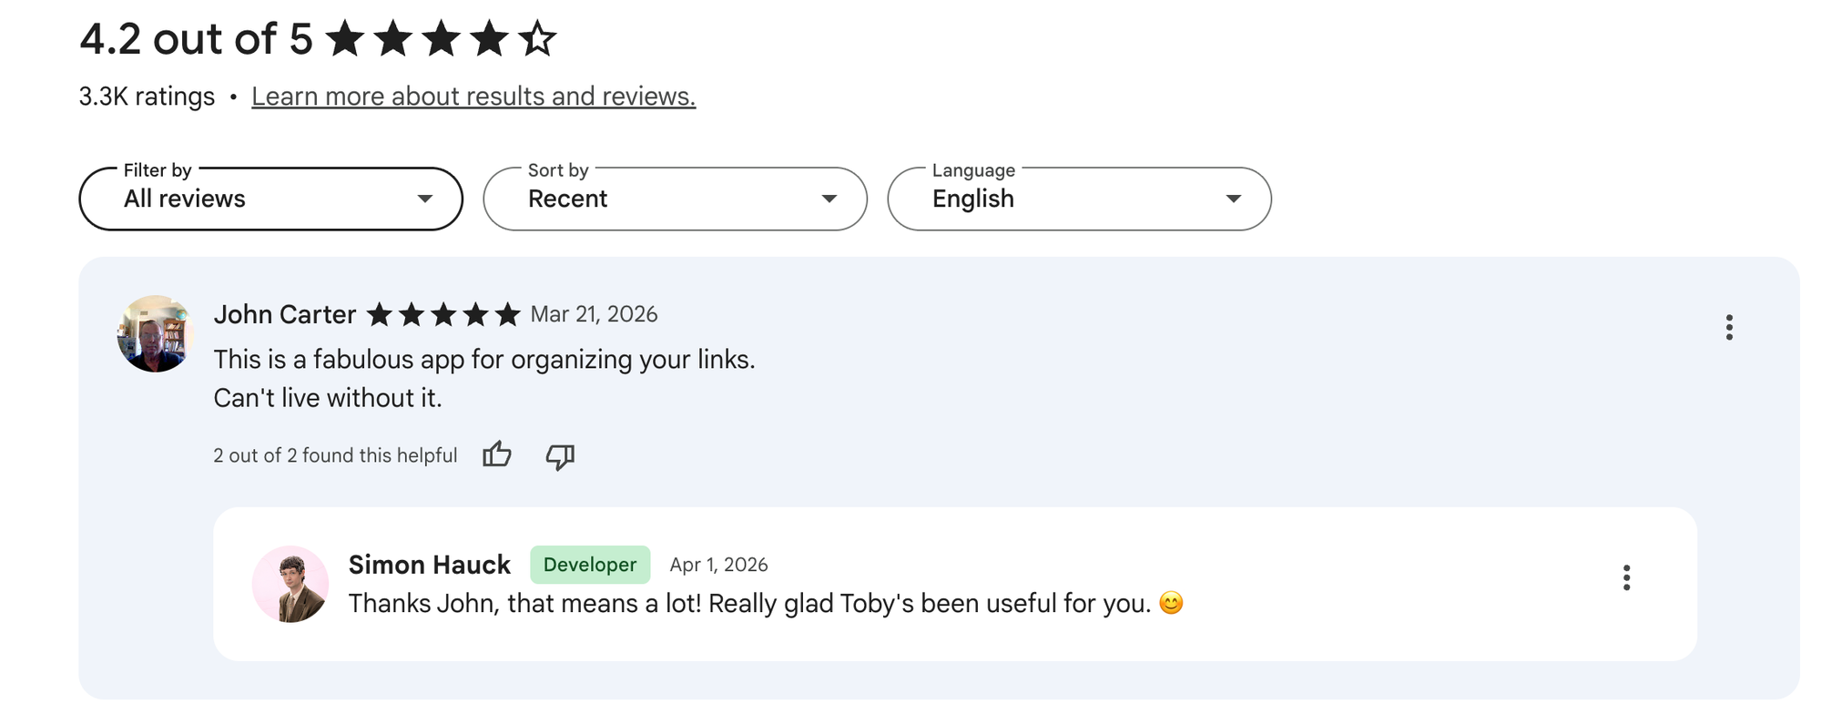Open the Filter by reviews dropdown
Viewport: 1821px width, 714px height.
pyautogui.click(x=270, y=199)
